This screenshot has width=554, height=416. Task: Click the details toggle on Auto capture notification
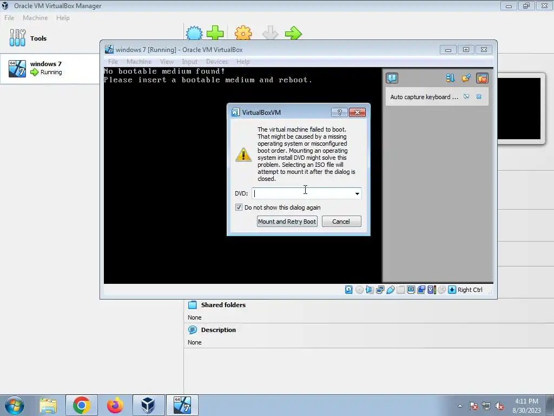466,96
